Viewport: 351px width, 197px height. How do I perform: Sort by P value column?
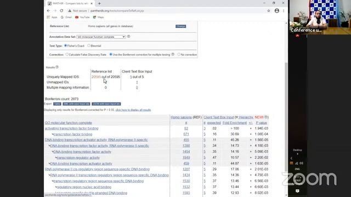point(261,123)
